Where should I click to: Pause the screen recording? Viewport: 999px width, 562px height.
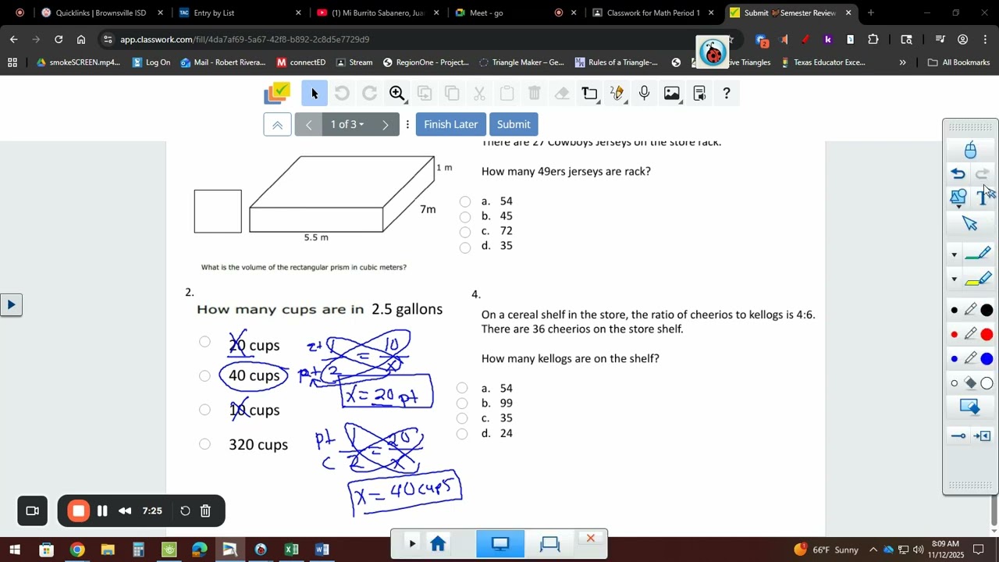click(102, 511)
